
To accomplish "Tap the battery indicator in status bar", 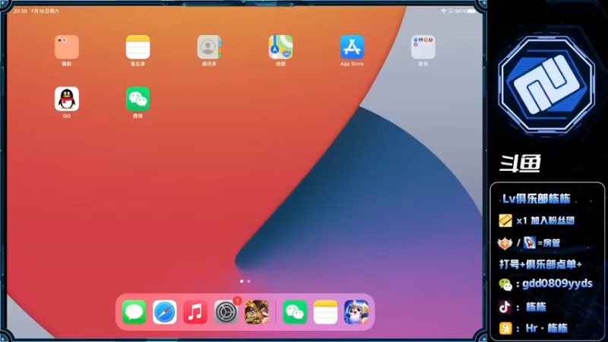I will tap(471, 11).
